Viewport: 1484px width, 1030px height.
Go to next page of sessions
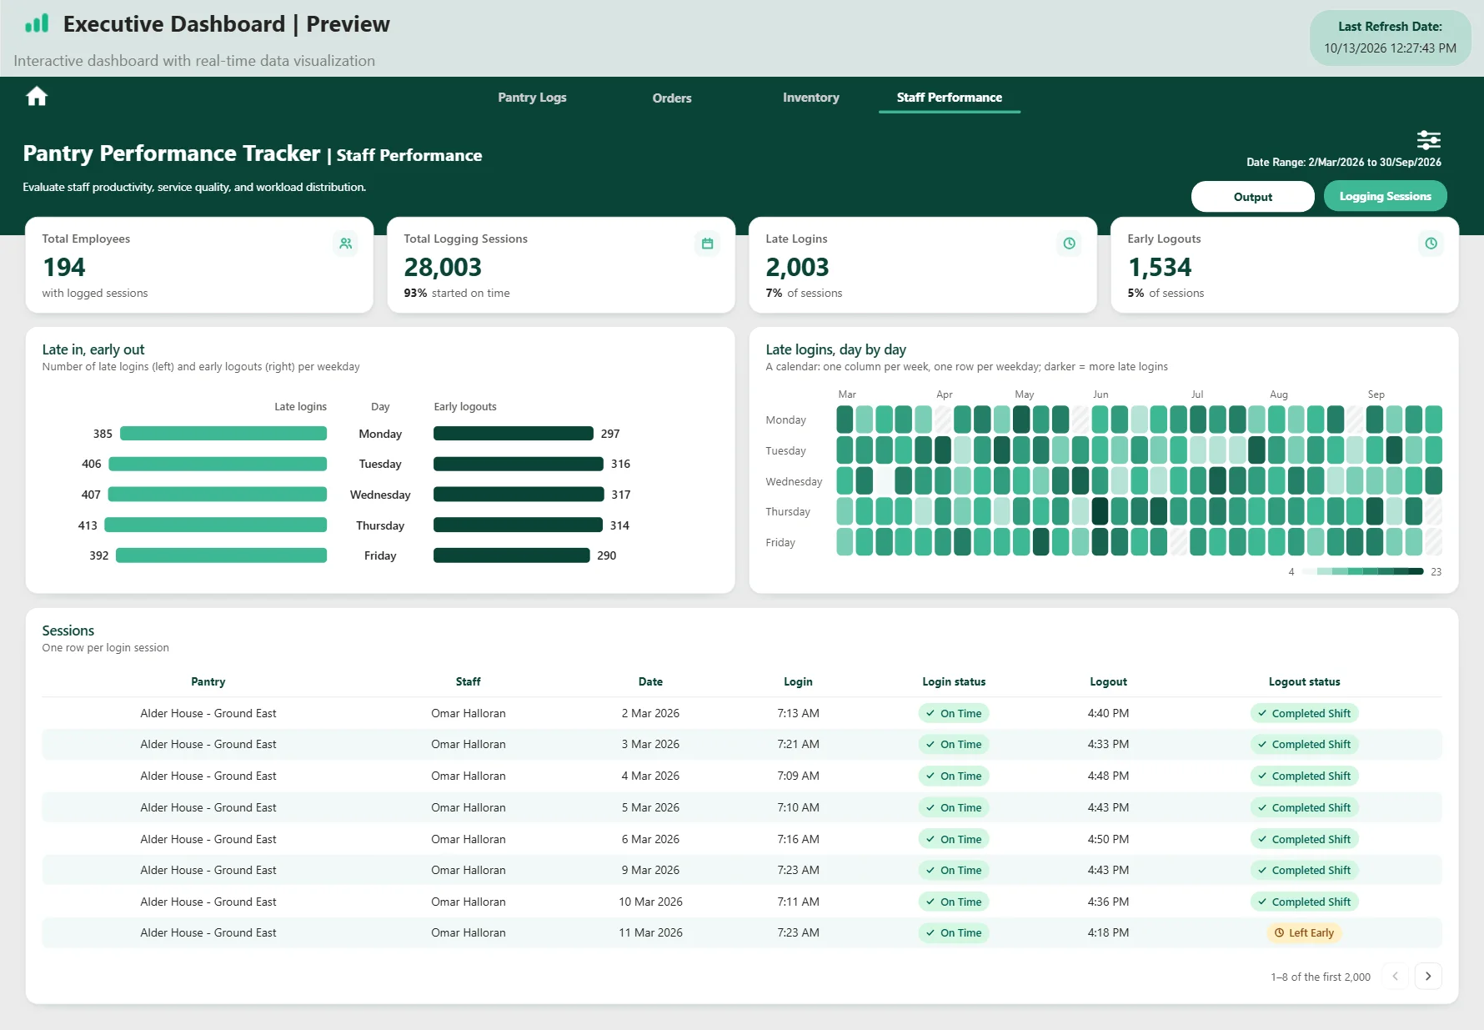click(x=1428, y=976)
